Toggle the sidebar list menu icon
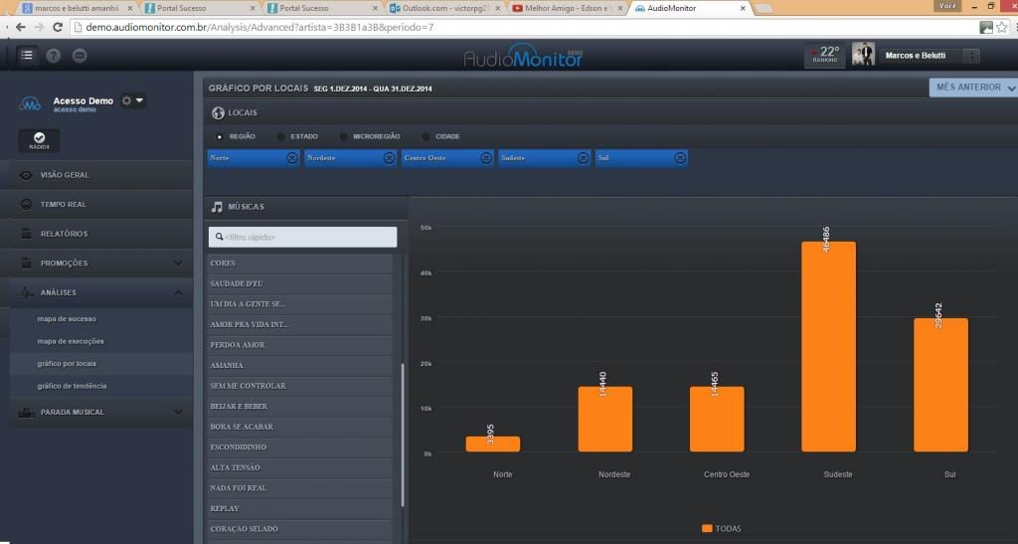The height and width of the screenshot is (544, 1018). [x=26, y=56]
